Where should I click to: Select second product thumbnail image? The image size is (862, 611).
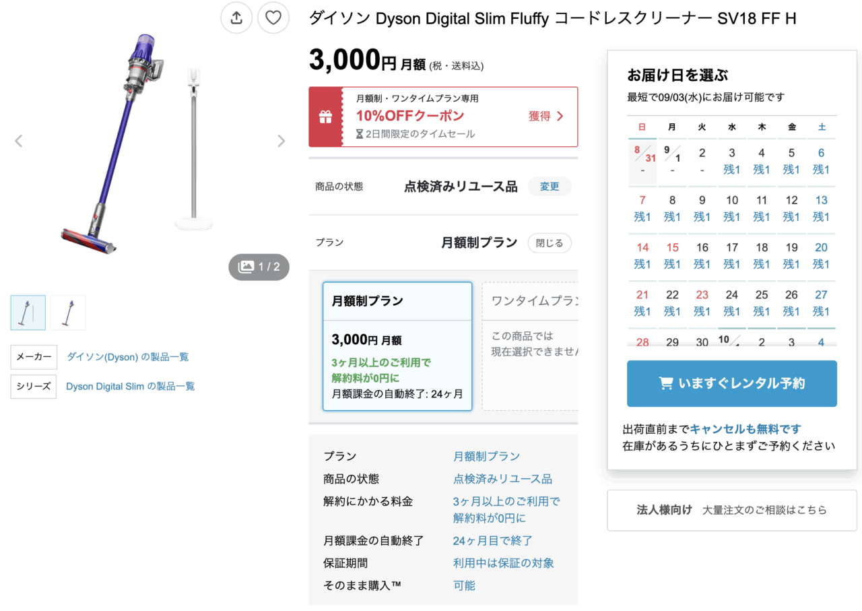click(x=68, y=313)
